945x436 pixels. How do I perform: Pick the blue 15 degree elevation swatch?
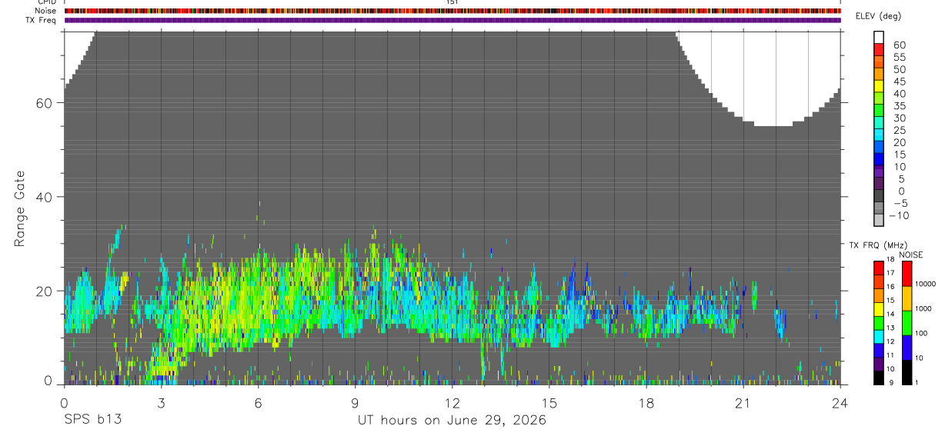click(x=879, y=160)
